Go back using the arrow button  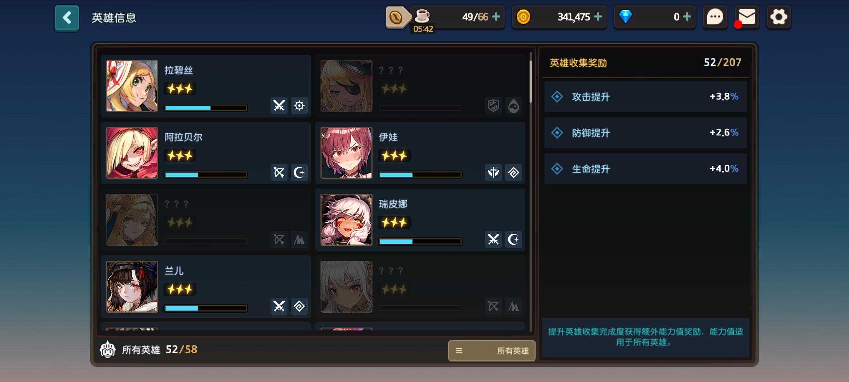pos(67,18)
